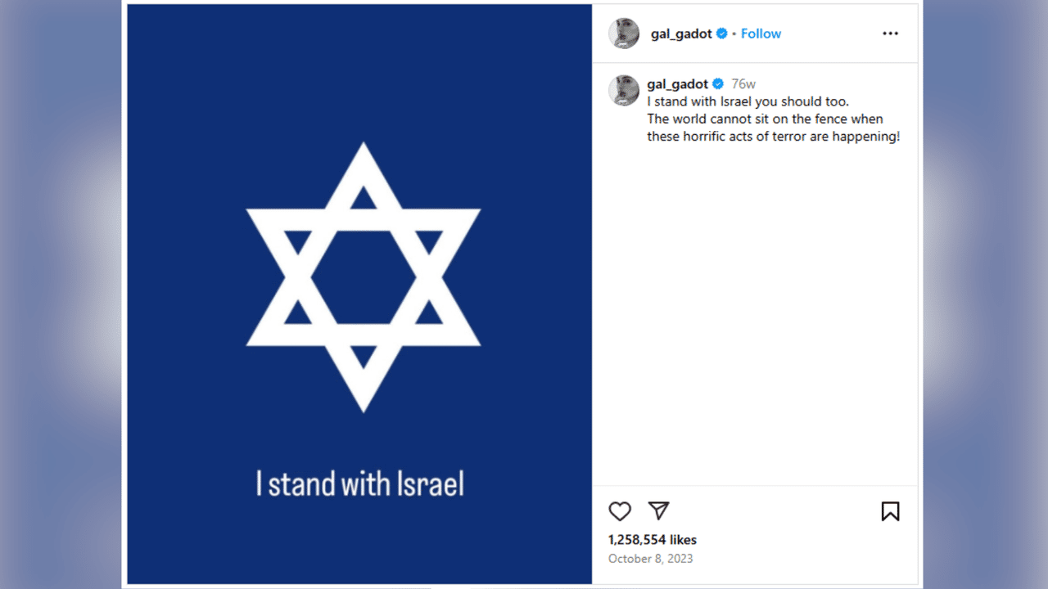Viewport: 1048px width, 589px height.
Task: Click the verified badge next to header username
Action: tap(720, 34)
